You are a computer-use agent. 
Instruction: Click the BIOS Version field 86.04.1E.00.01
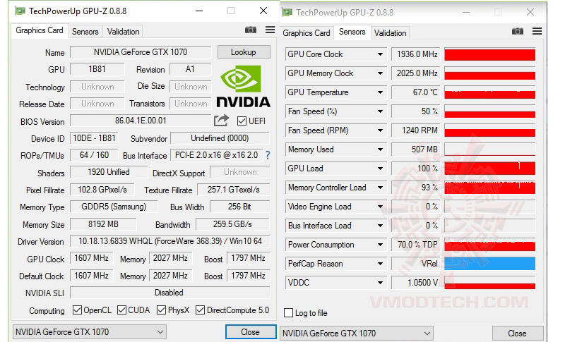coord(141,121)
